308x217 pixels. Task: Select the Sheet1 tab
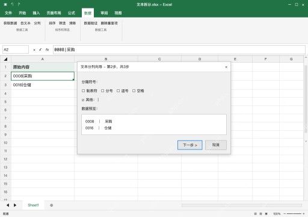[33, 205]
